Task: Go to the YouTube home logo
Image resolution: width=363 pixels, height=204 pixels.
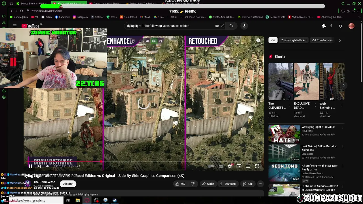Action: point(30,26)
